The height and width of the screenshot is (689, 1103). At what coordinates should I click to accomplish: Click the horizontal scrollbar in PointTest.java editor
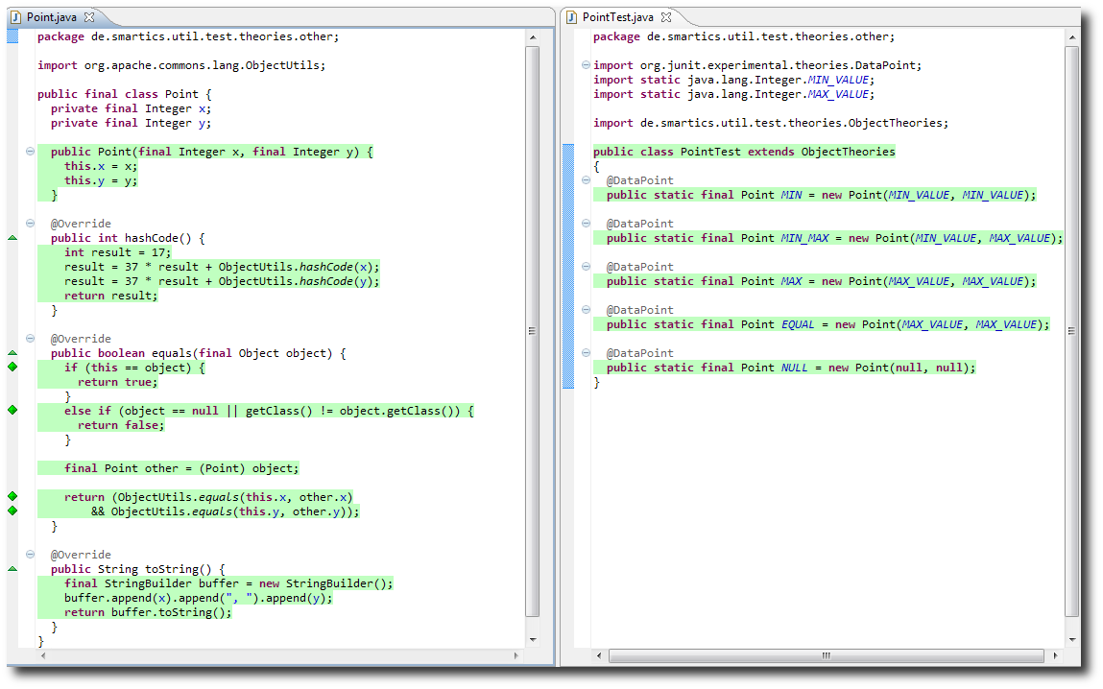(826, 655)
